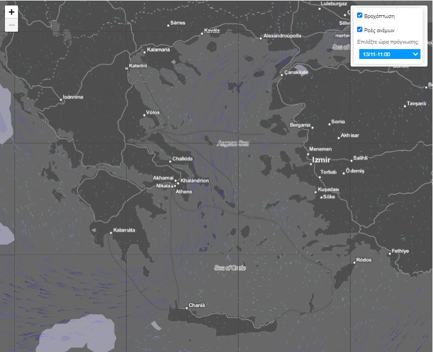Select the Ioánnina marker dot
Image resolution: width=433 pixels, height=352 pixels.
(x=61, y=100)
